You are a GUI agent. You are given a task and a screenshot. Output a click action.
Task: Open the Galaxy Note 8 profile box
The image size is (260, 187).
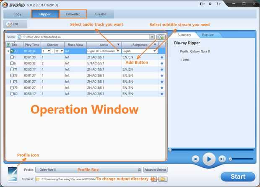tap(88, 169)
